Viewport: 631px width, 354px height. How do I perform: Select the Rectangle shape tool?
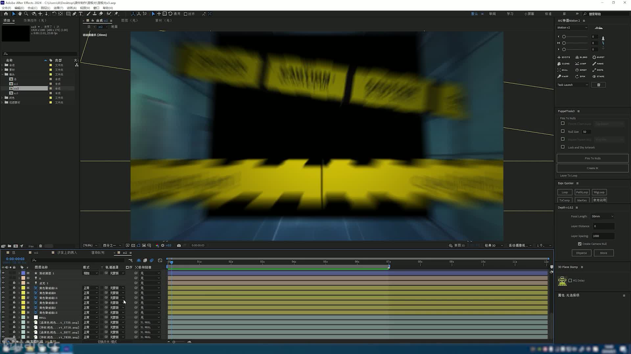coord(68,14)
